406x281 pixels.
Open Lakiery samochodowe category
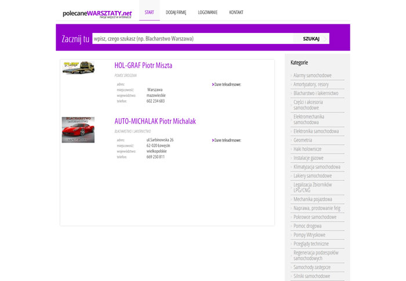[x=313, y=176]
